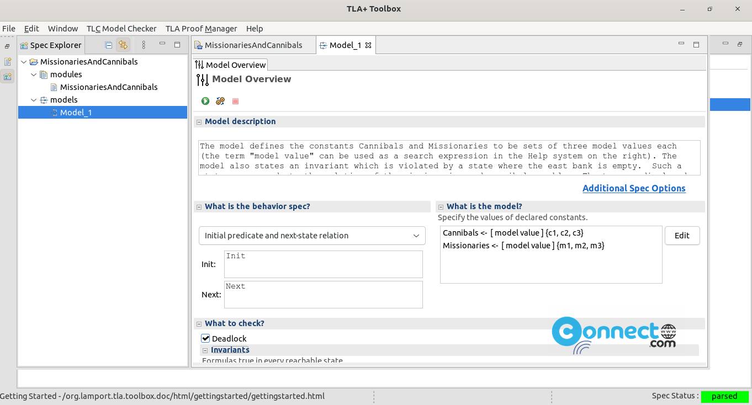
Task: Select Model_1 in Spec Explorer tree
Action: pos(76,113)
